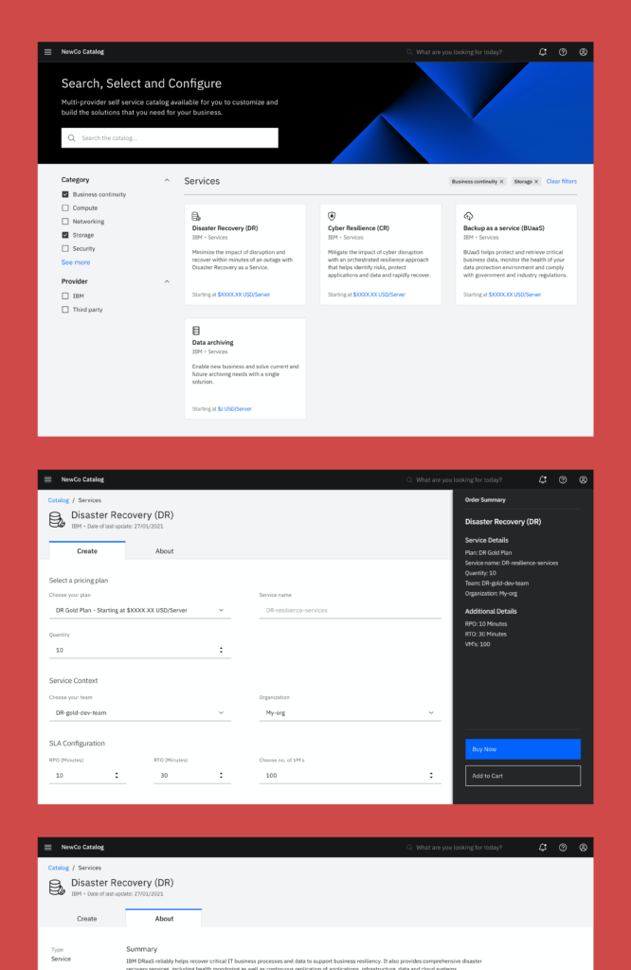631x970 pixels.
Task: Open hamburger menu on the catalog search page
Action: 48,52
